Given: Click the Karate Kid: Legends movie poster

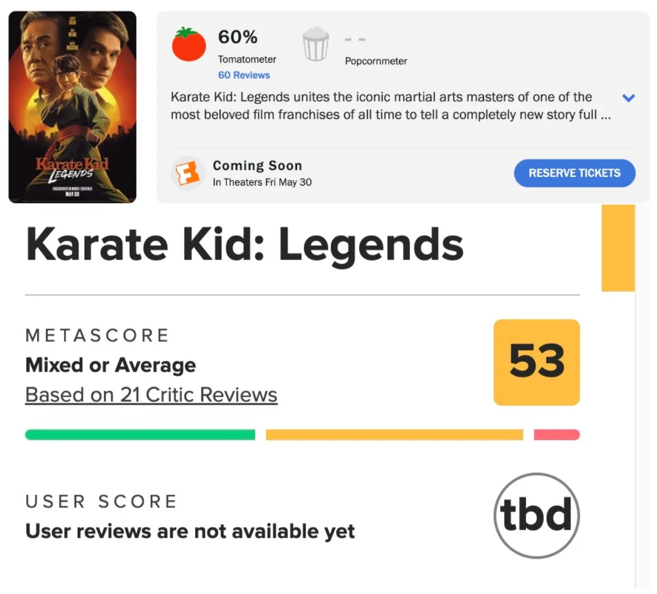Looking at the screenshot, I should [72, 107].
